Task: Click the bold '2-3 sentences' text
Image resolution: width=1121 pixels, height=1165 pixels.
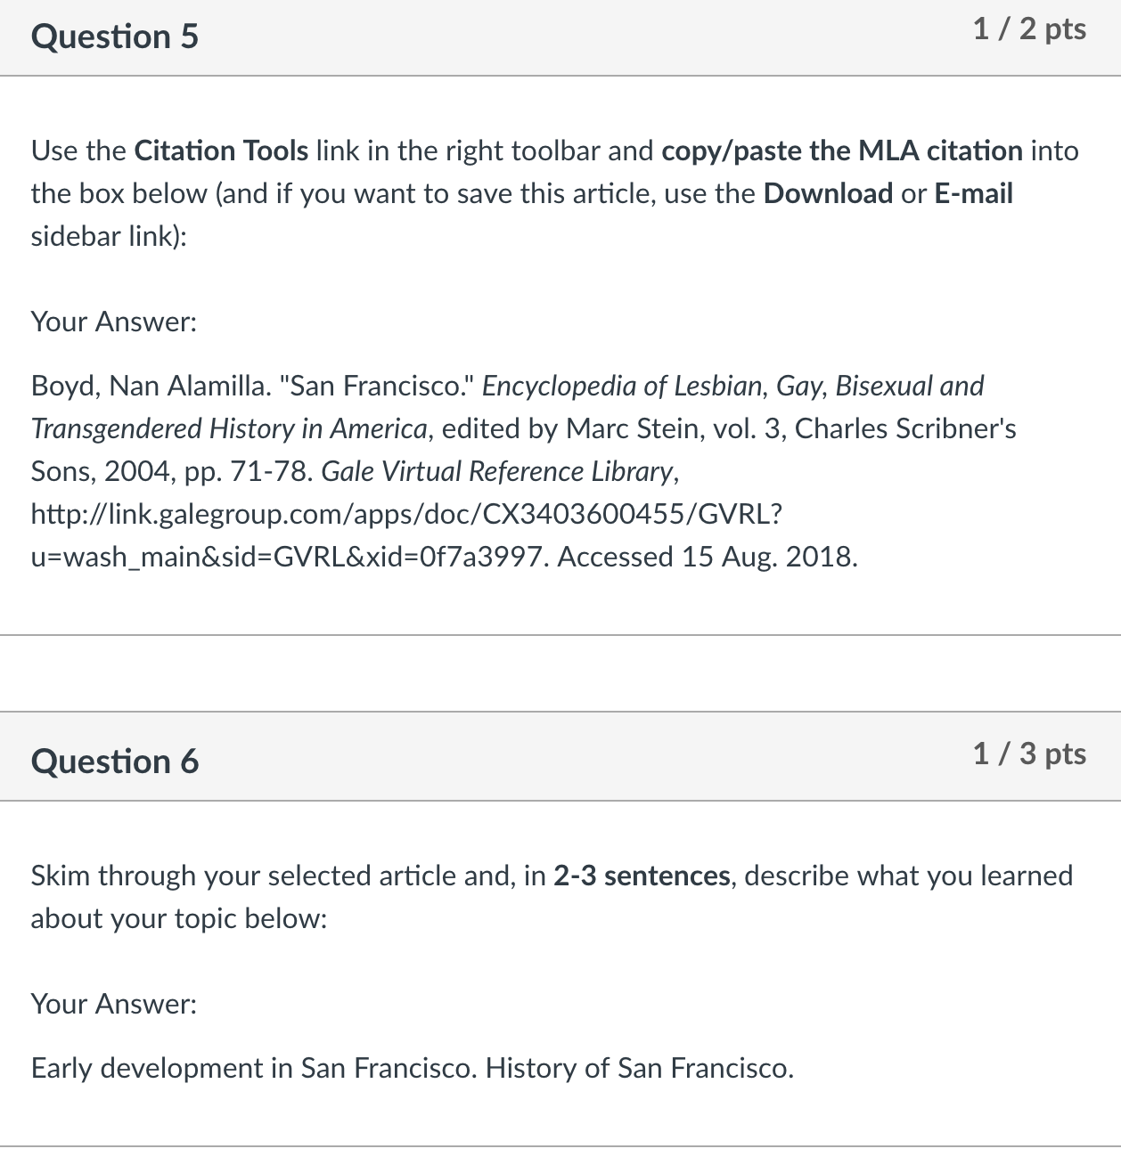Action: [642, 876]
